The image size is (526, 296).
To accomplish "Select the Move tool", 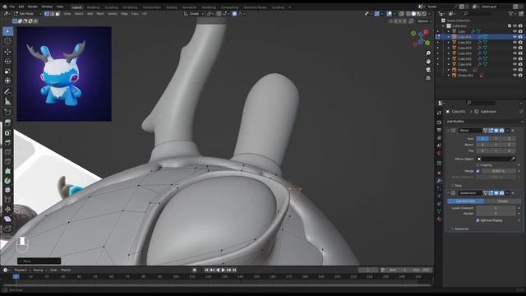I will 7,52.
